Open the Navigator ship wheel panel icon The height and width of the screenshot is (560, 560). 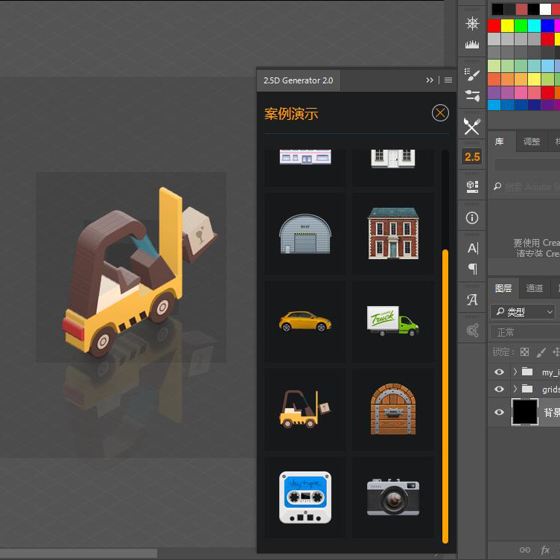(472, 24)
